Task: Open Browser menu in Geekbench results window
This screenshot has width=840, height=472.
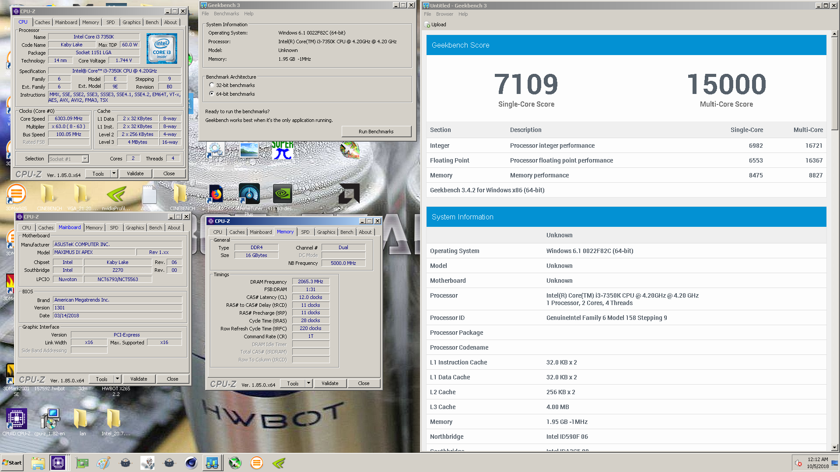Action: click(x=444, y=14)
